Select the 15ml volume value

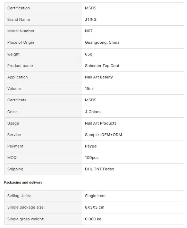pyautogui.click(x=89, y=88)
